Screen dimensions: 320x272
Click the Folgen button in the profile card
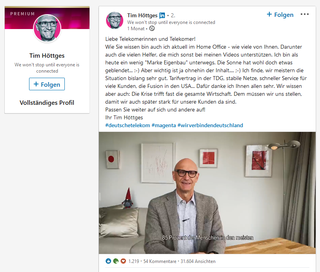(x=47, y=84)
